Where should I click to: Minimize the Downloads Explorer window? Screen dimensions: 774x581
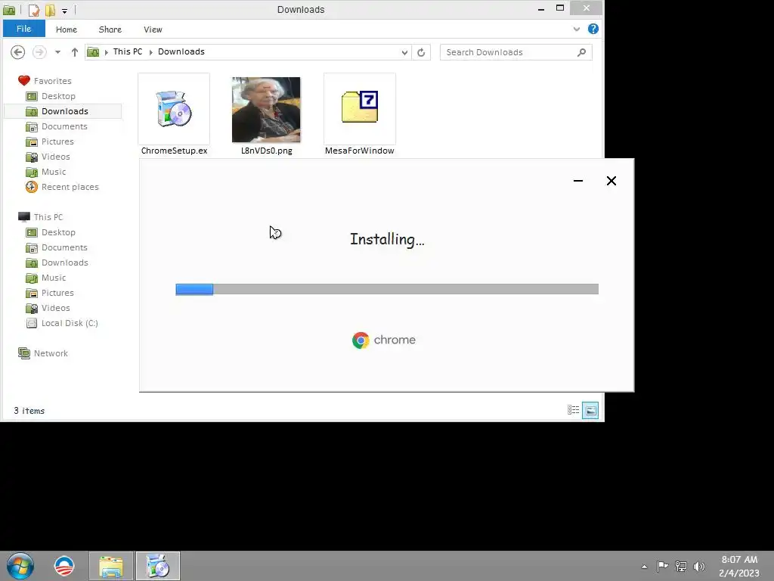(541, 9)
